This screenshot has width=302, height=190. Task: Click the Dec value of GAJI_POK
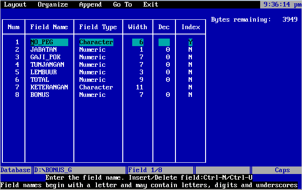[168, 57]
